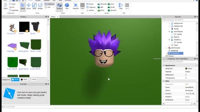The image size is (200, 112).
Task: Toggle the Join checkbox
Action: pos(46,7)
